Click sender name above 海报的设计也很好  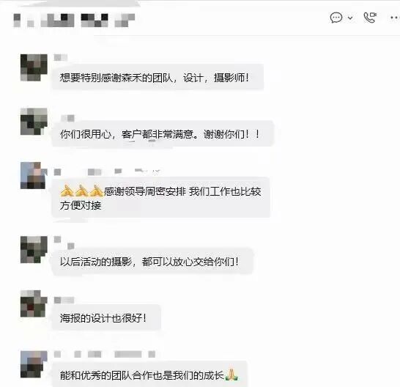click(64, 300)
